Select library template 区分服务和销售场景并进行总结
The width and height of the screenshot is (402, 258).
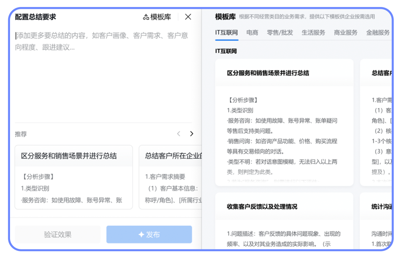click(x=284, y=122)
